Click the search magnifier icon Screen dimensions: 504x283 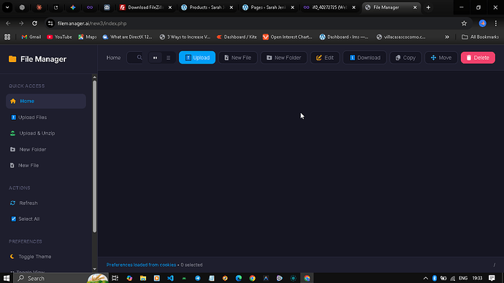pyautogui.click(x=140, y=57)
